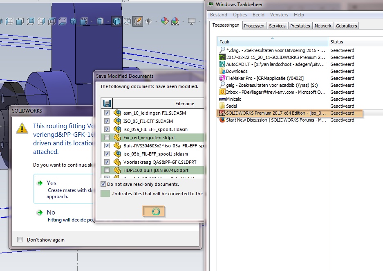The height and width of the screenshot is (271, 383).
Task: Click the Outlook icon beside the Inbox task
Action: (x=222, y=92)
